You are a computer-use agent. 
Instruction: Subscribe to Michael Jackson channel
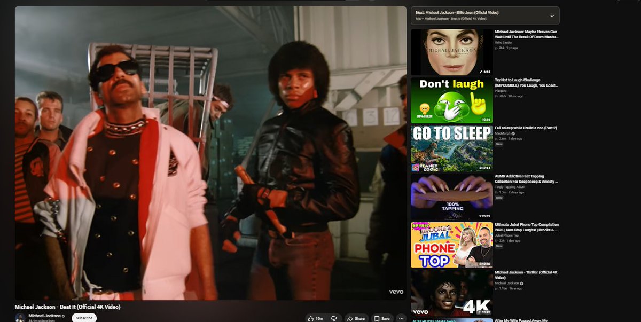point(84,318)
